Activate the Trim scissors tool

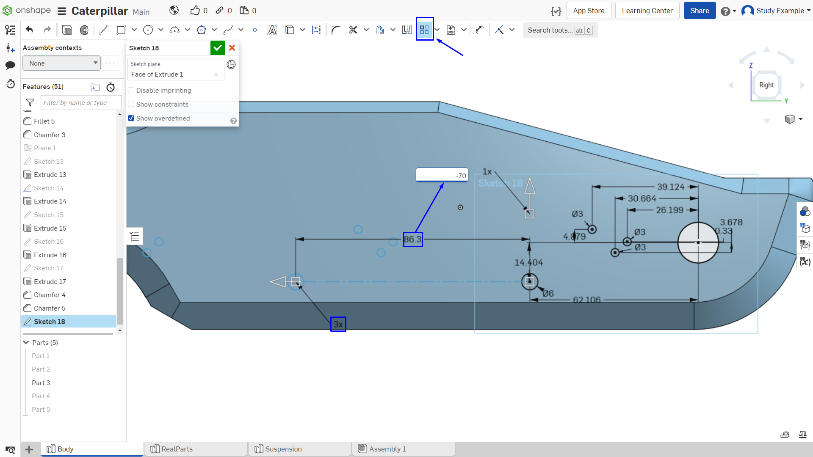point(353,30)
